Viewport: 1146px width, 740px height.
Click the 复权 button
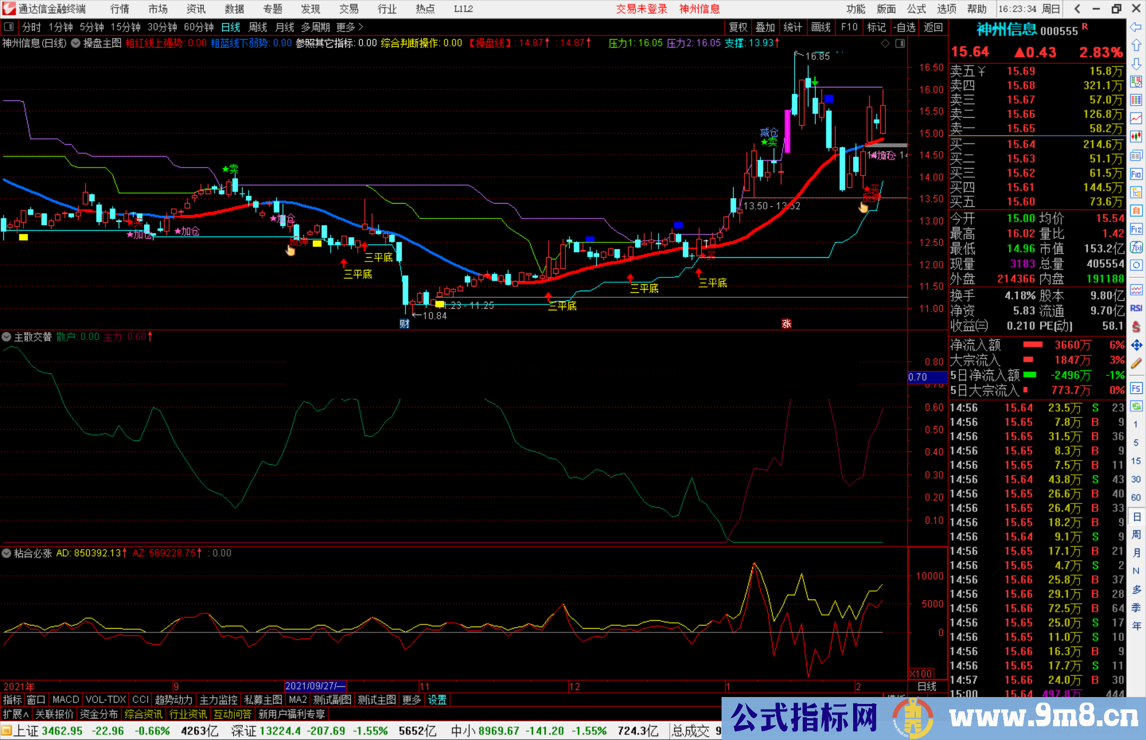737,27
